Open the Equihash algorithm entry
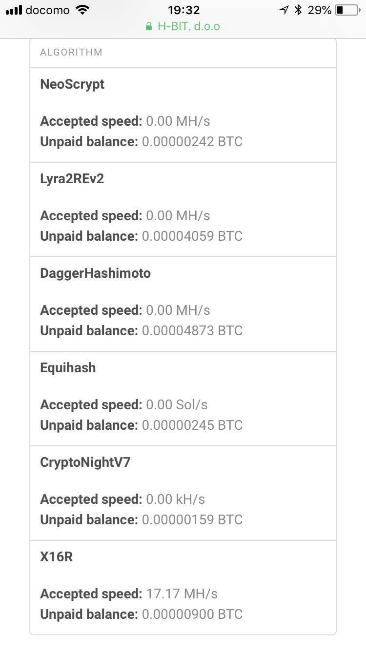The height and width of the screenshot is (650, 366). (68, 367)
